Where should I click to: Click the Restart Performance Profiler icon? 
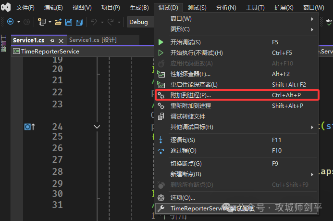(161, 84)
